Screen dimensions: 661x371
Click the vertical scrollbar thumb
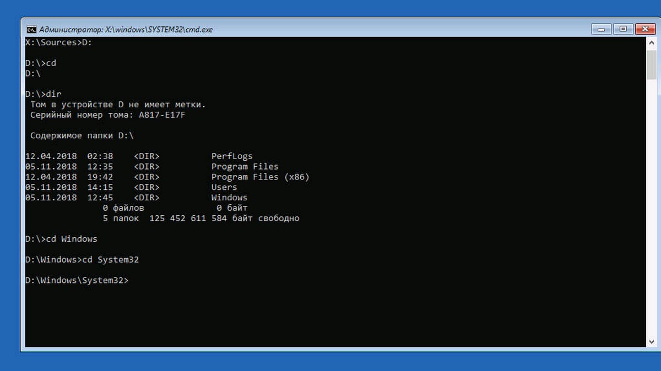tap(652, 64)
